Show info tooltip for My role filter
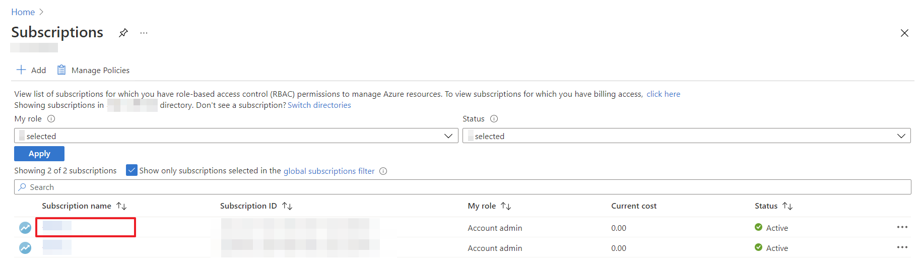The height and width of the screenshot is (262, 922). click(x=51, y=119)
